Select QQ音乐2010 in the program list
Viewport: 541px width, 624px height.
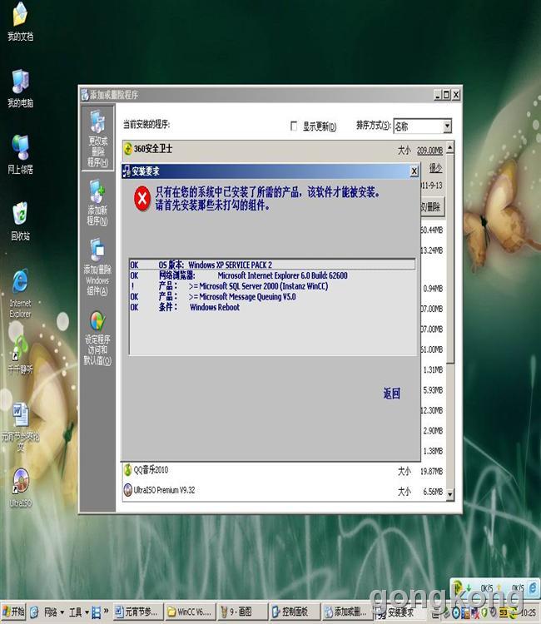pos(151,470)
